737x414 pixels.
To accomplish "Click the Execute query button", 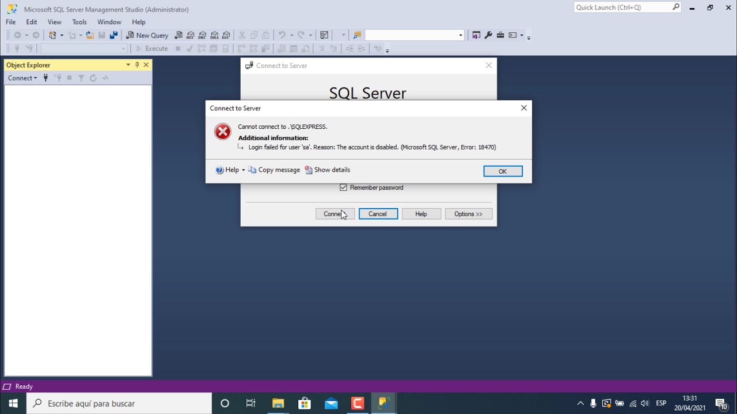I will tap(151, 48).
